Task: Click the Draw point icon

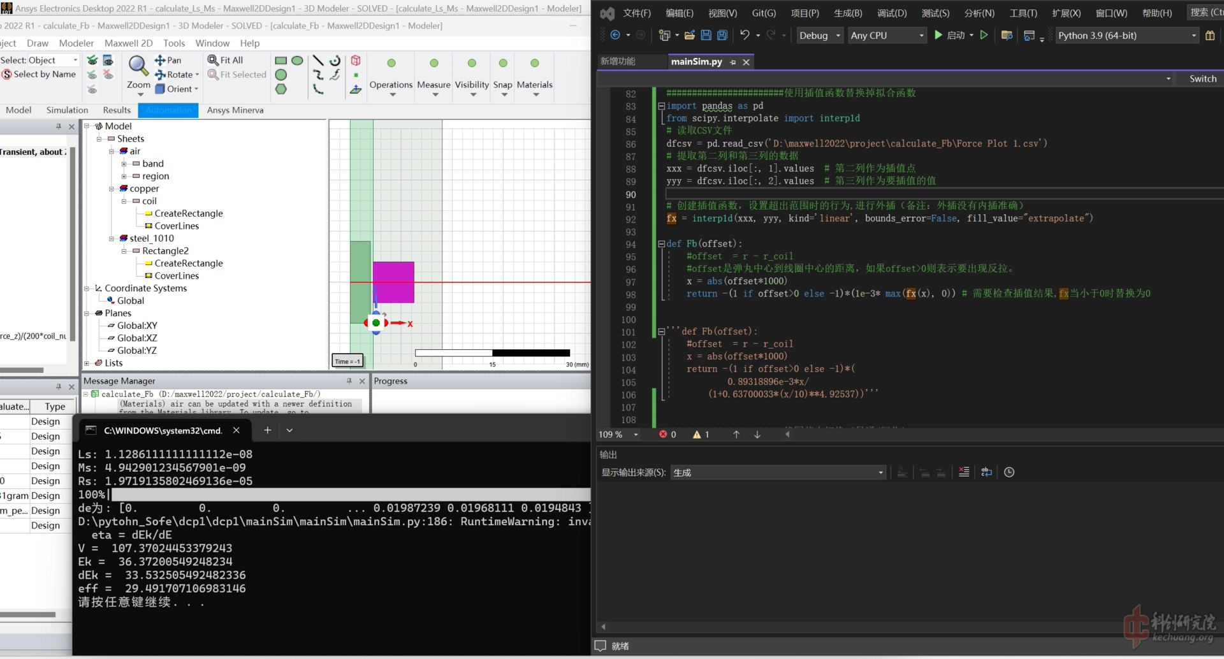Action: (356, 75)
